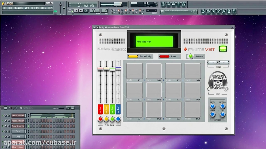Open project info document icon
Screen dimensions: 266x149
[x=229, y=11]
